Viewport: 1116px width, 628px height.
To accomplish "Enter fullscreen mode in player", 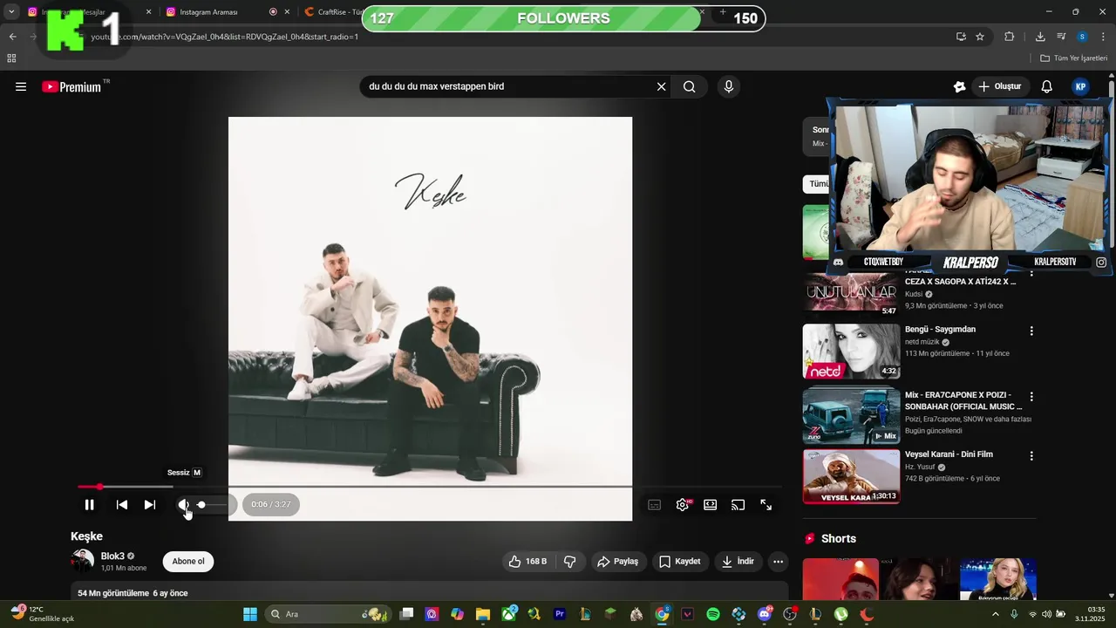I will click(x=766, y=505).
